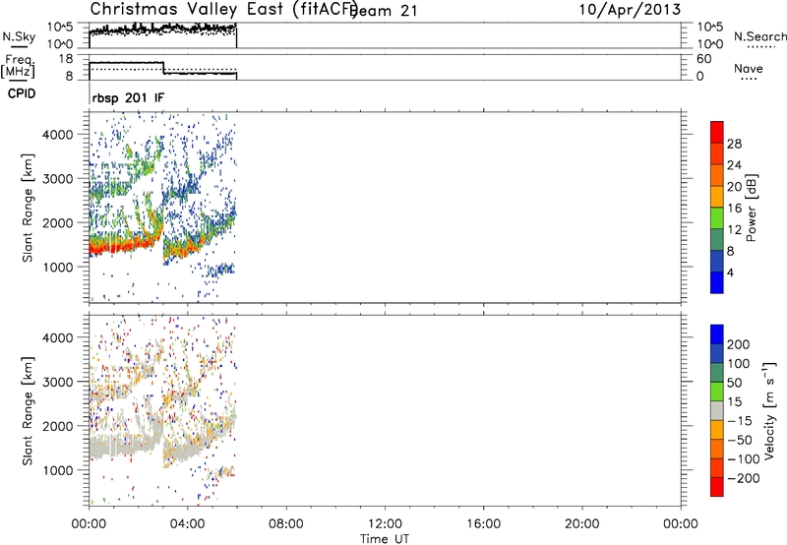Click the '20:00' time axis label
Screen dimensions: 787x545
pyautogui.click(x=581, y=524)
